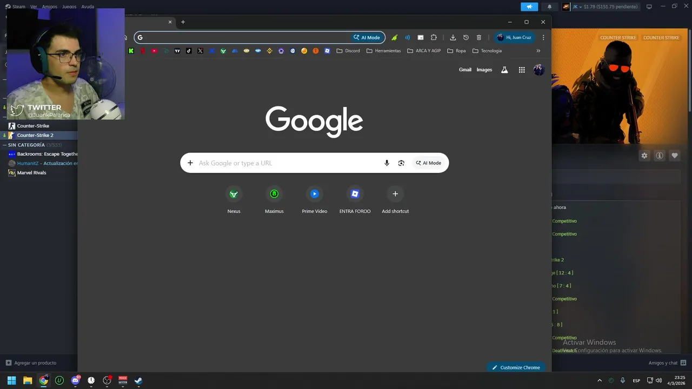Image resolution: width=692 pixels, height=389 pixels.
Task: Open the Ver menu in Steam
Action: tap(34, 6)
